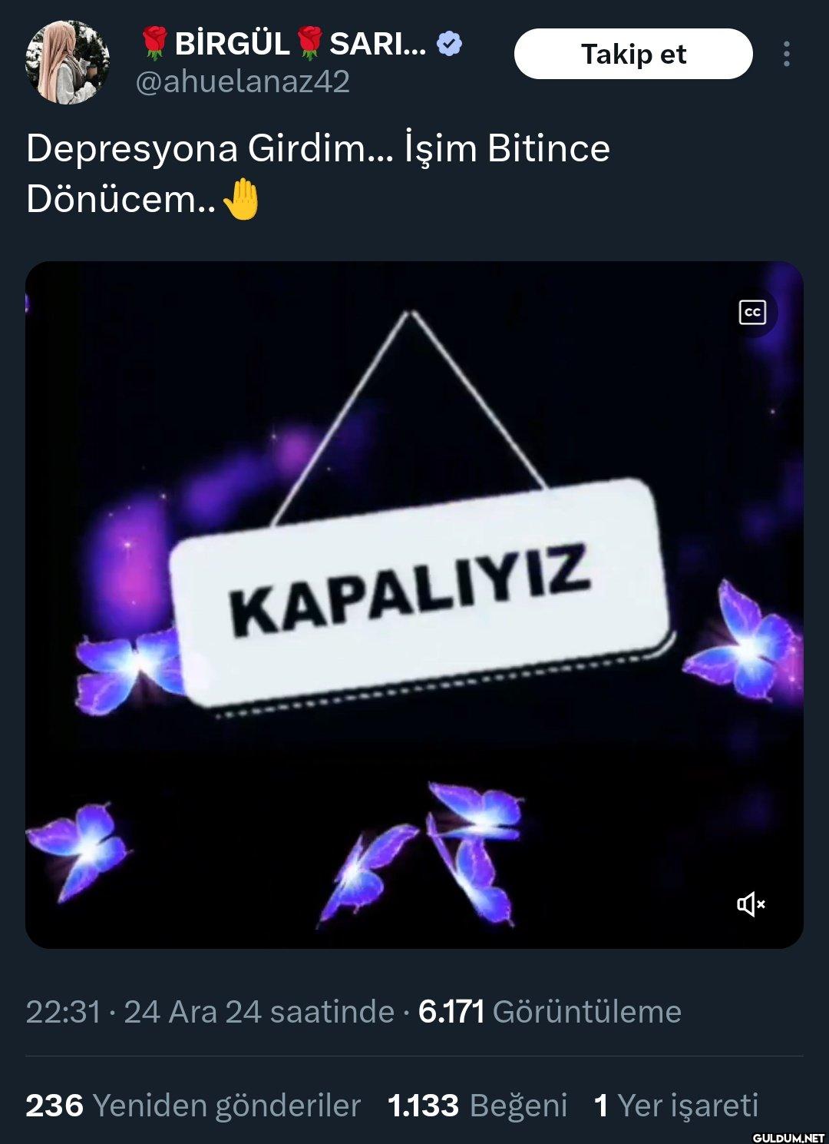
Task: Follow via the Takip et button
Action: (633, 54)
